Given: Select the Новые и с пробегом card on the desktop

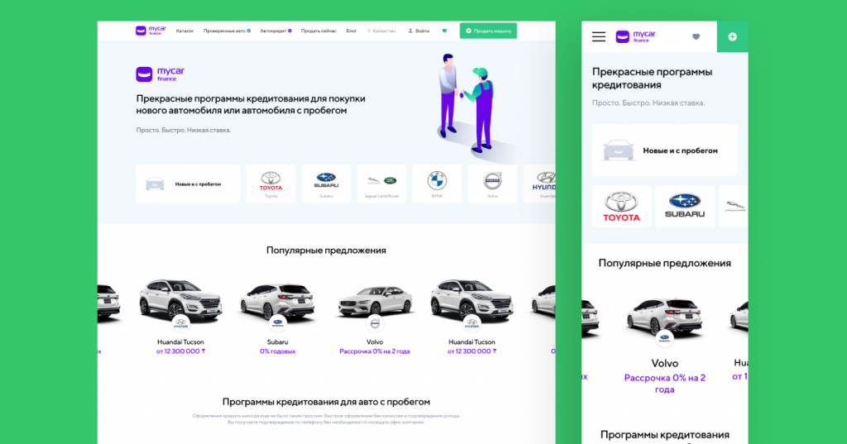Looking at the screenshot, I should (188, 184).
